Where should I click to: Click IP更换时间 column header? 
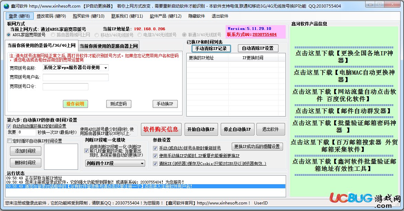point(253,58)
